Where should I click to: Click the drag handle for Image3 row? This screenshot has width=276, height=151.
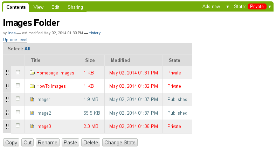pos(7,126)
